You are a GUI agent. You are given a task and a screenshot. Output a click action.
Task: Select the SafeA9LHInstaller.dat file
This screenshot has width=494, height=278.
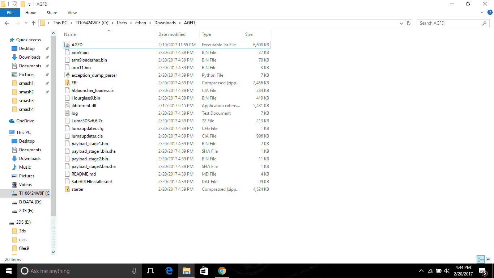(x=167, y=182)
